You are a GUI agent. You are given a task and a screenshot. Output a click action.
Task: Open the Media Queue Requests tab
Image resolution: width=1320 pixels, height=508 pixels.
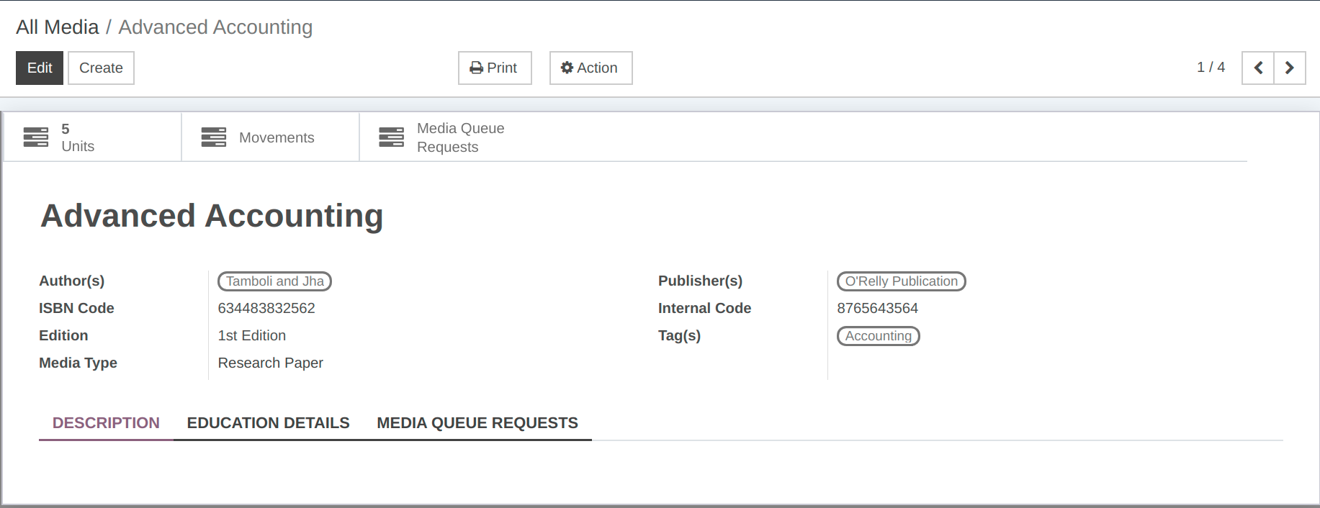tap(477, 423)
